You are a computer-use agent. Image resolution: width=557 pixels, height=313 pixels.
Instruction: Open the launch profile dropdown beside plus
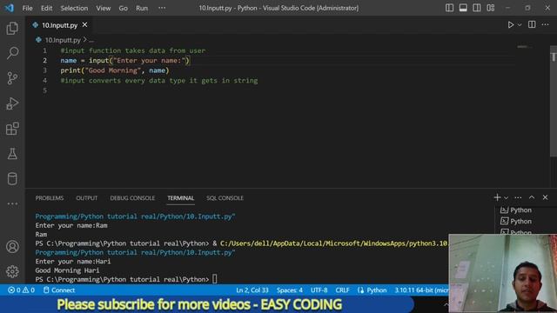point(507,197)
